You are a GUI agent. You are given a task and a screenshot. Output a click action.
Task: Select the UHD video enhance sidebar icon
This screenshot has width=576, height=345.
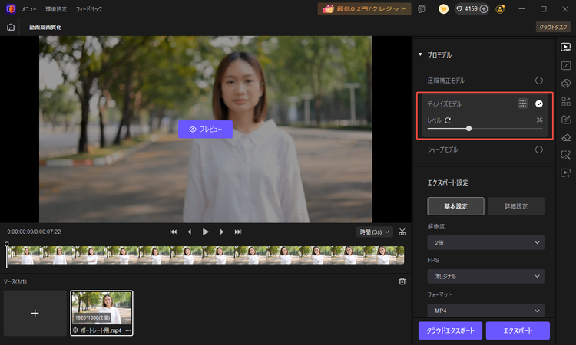[566, 48]
